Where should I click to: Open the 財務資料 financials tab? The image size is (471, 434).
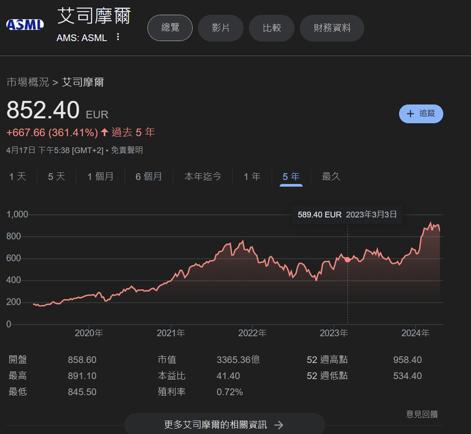click(x=332, y=28)
